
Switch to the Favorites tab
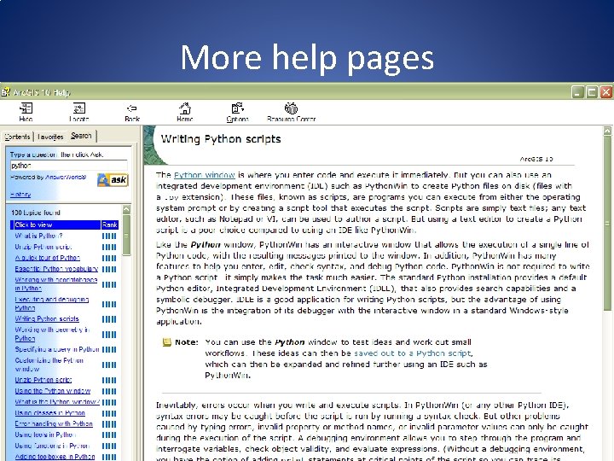50,137
